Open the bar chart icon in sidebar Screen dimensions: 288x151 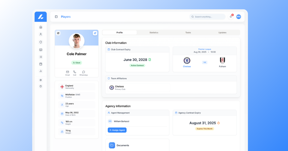coord(41,71)
